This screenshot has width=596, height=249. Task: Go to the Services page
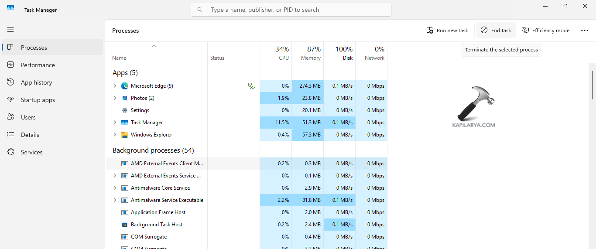click(x=32, y=152)
